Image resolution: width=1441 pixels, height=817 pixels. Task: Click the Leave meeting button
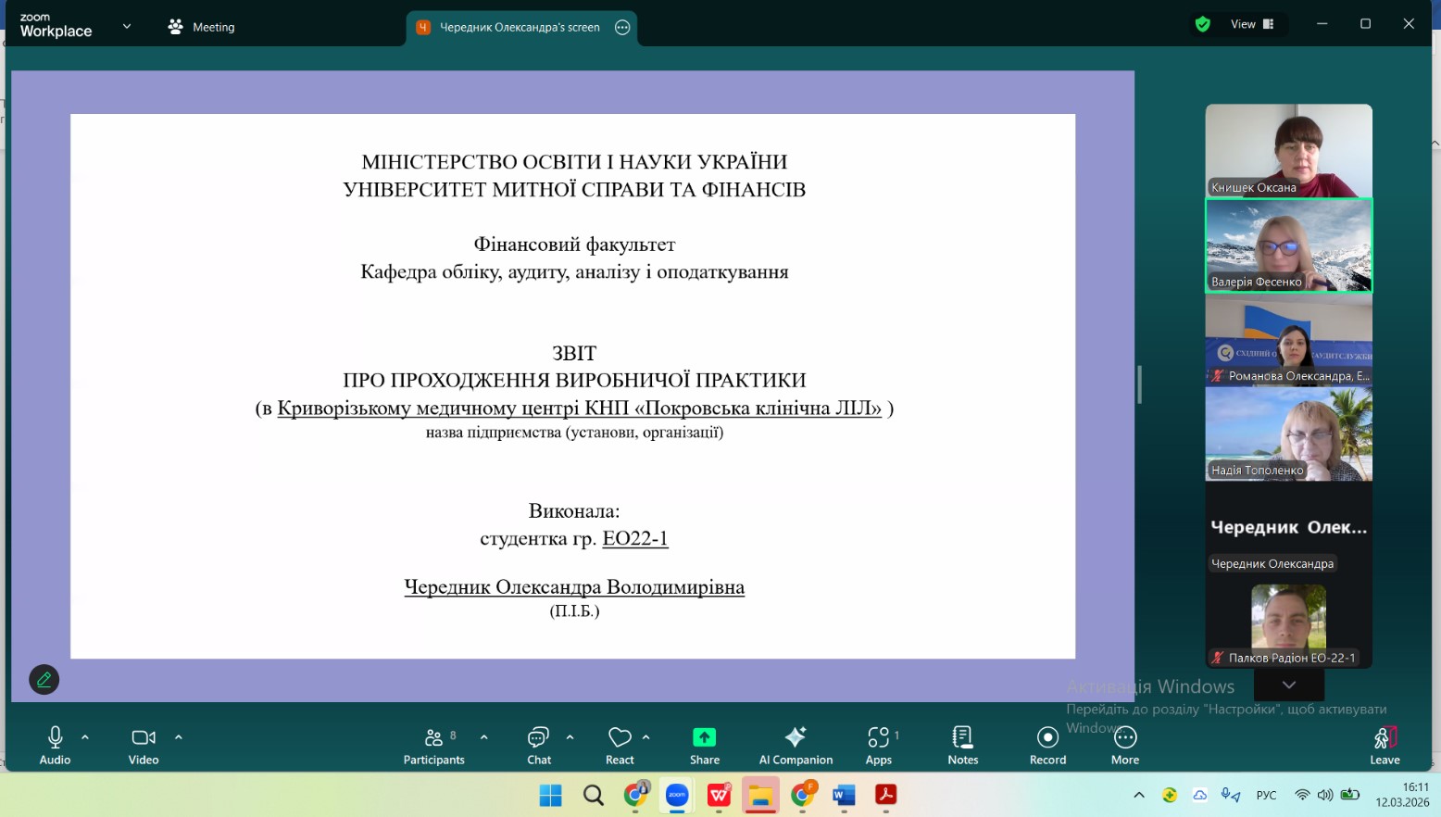point(1385,746)
